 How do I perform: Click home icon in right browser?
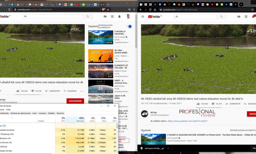(155, 10)
